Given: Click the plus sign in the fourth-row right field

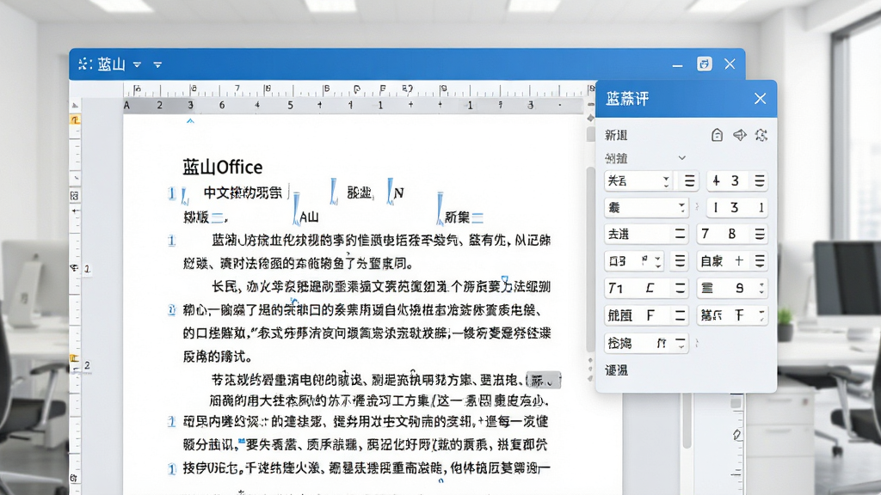Looking at the screenshot, I should tap(739, 260).
